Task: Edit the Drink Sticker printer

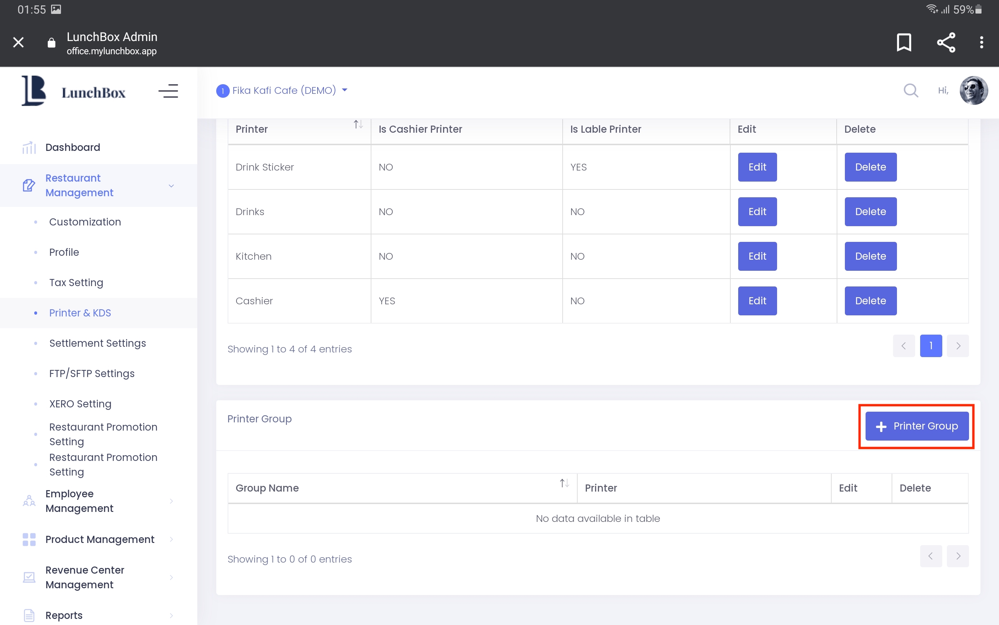Action: [x=757, y=167]
